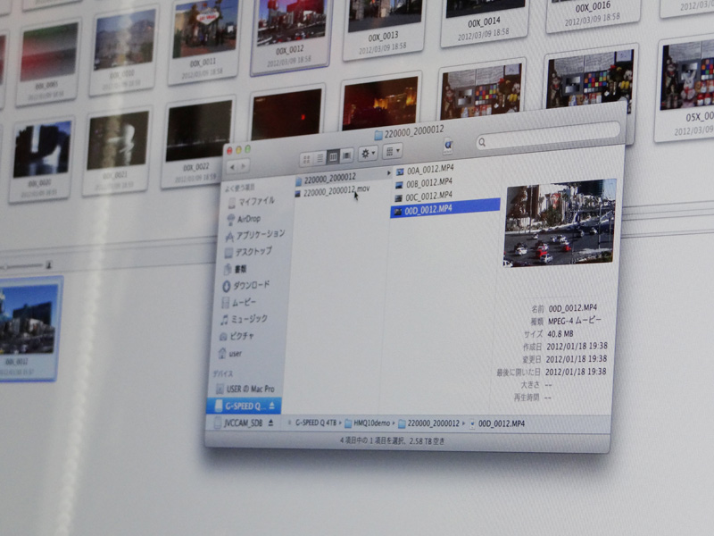Viewport: 714px width, 536px height.
Task: Select thumbnail 00X_0011 in background window
Action: (x=203, y=40)
